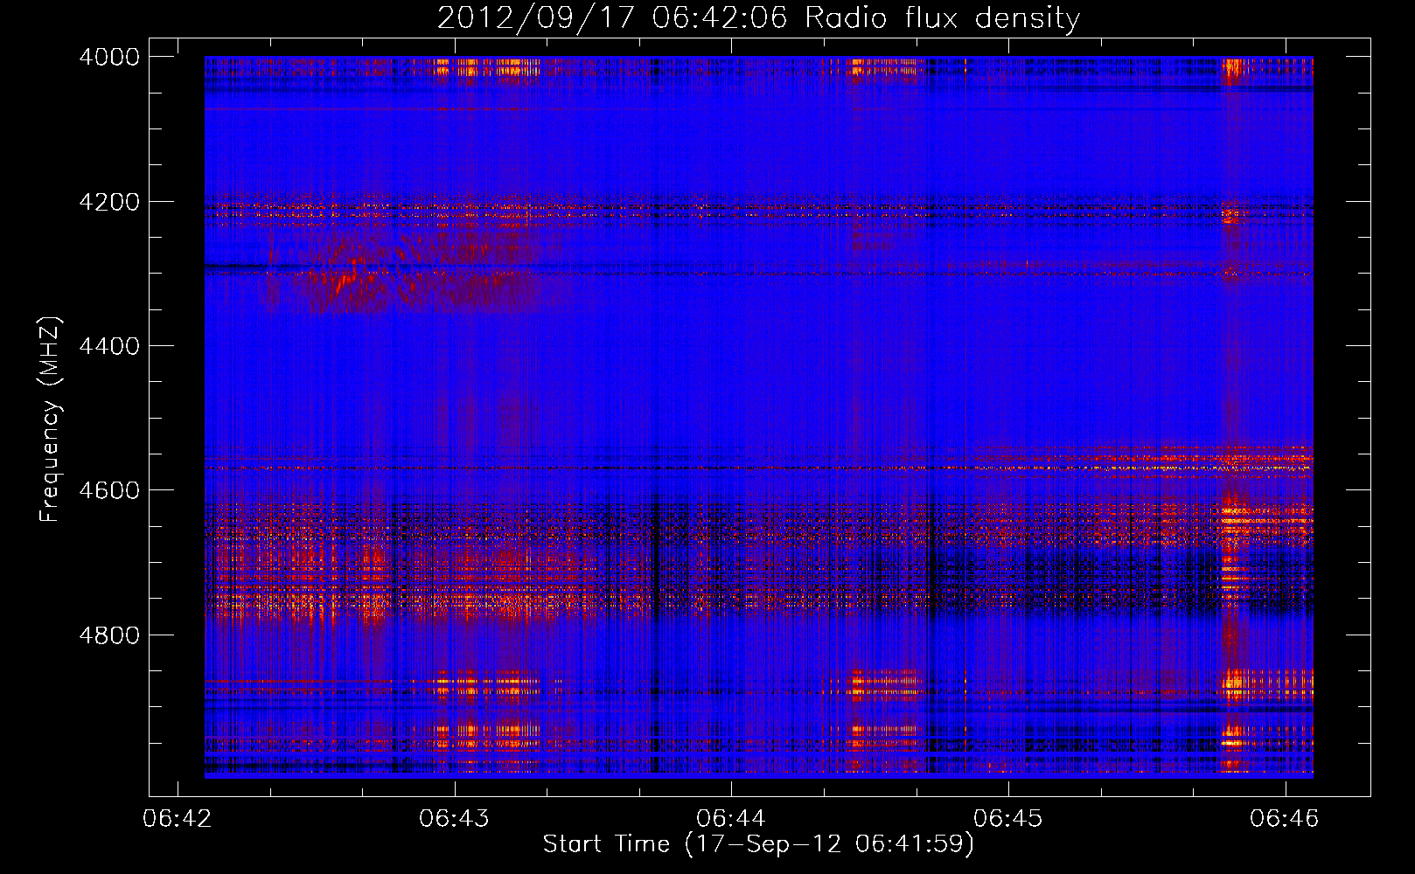Click the 4000 frequency axis label

tap(109, 57)
